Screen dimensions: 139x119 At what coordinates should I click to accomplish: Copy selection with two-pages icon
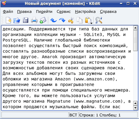click(80, 20)
